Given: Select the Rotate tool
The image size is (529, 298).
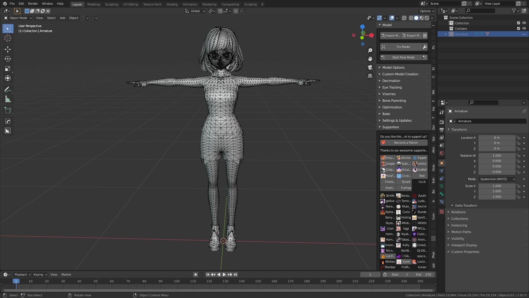Looking at the screenshot, I should 8,59.
